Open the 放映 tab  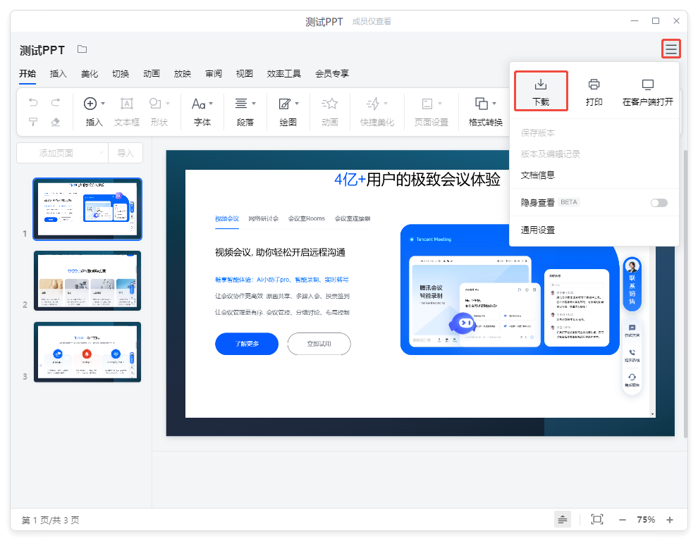click(182, 73)
